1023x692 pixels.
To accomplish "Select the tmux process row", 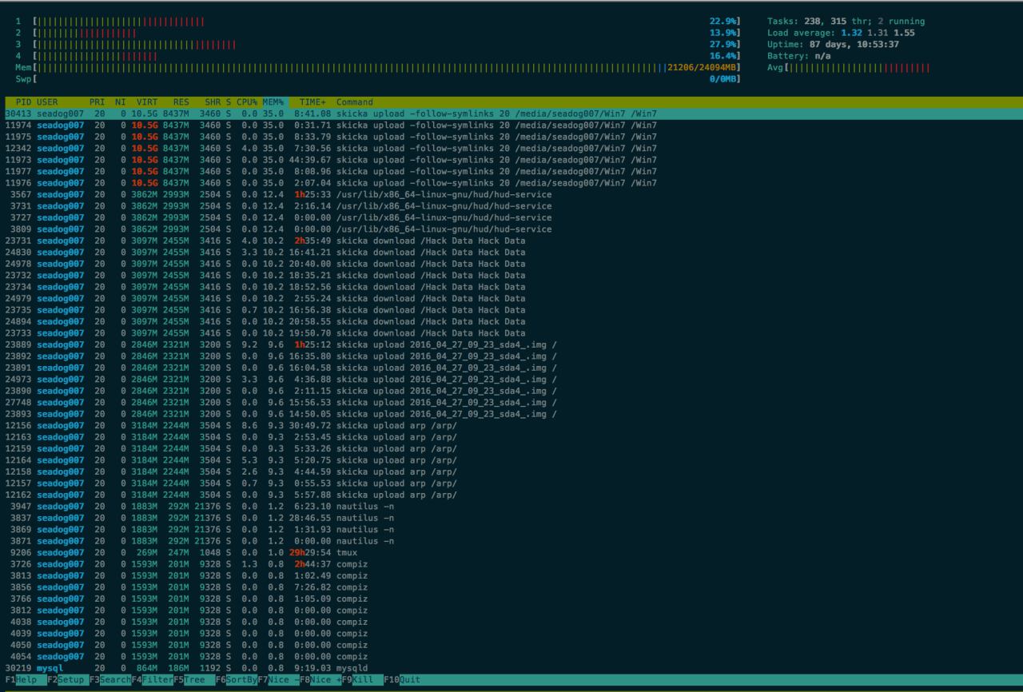I will pyautogui.click(x=346, y=552).
